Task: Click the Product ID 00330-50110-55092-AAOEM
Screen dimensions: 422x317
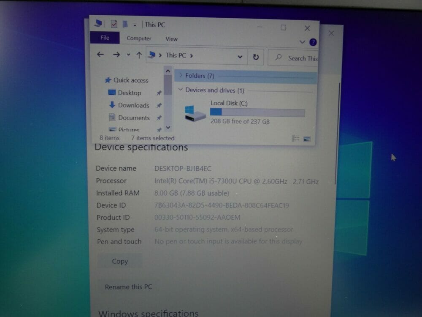Action: pos(197,218)
